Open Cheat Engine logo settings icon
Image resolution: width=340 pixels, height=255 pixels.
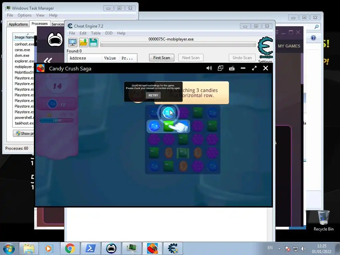click(265, 47)
